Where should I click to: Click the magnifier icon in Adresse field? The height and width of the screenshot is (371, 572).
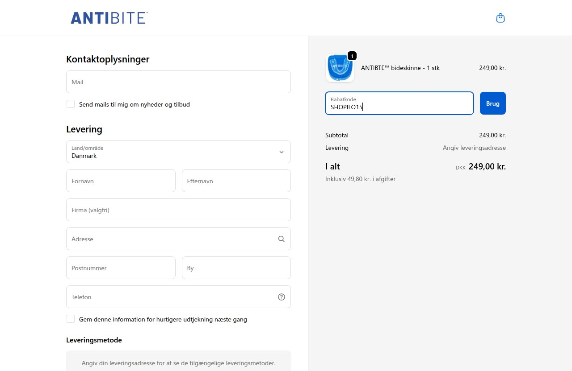point(282,239)
